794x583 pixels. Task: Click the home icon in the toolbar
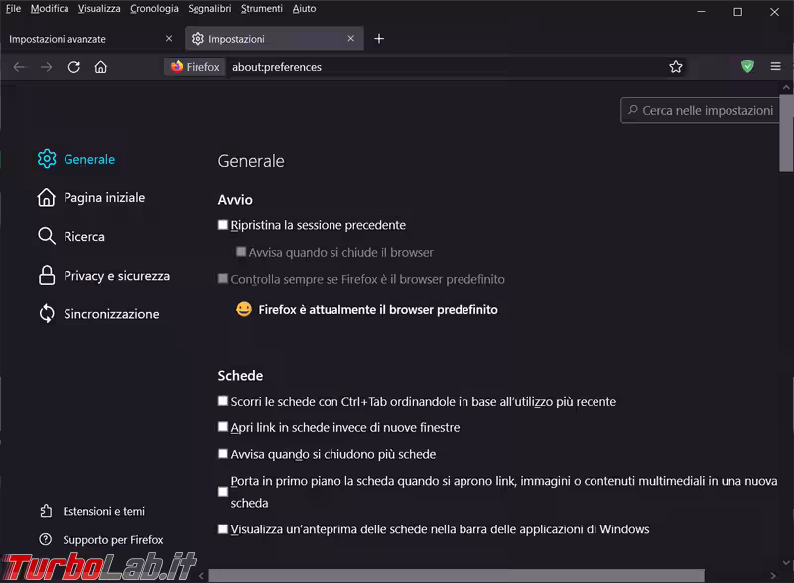[x=100, y=67]
